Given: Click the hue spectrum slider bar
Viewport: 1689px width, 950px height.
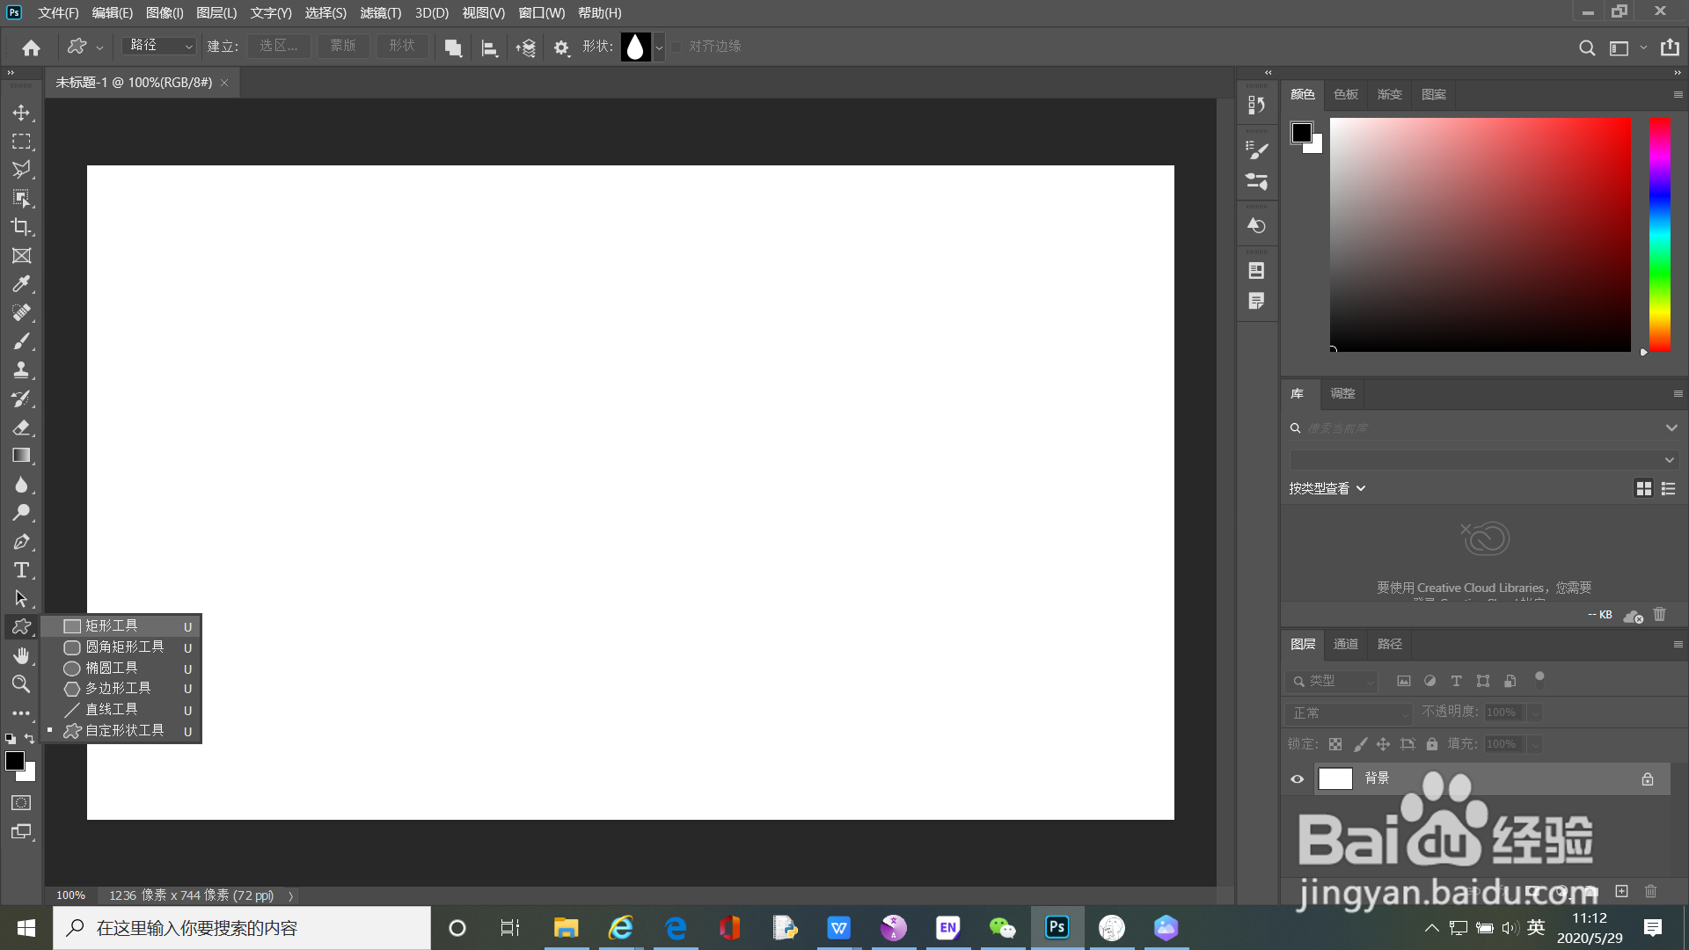Looking at the screenshot, I should (1659, 234).
